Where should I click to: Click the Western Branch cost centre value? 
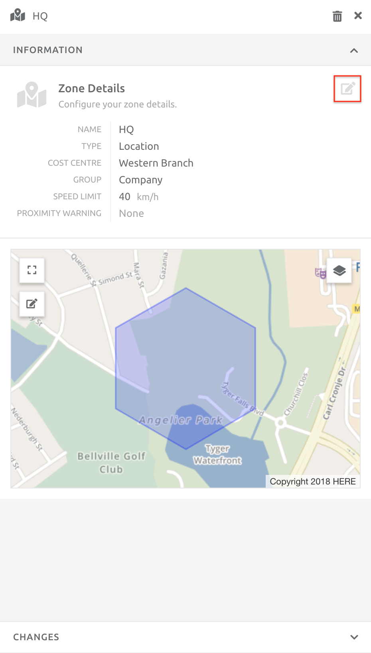156,163
